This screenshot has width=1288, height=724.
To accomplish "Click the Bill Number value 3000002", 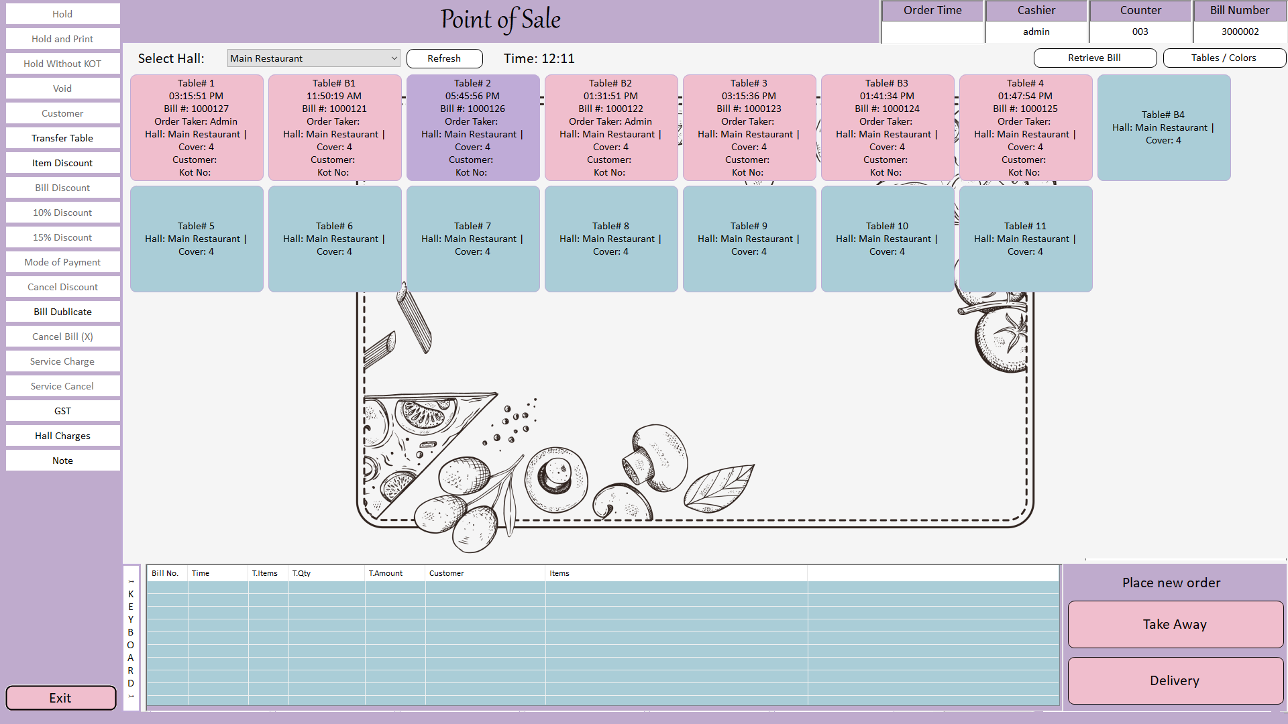I will pos(1240,32).
